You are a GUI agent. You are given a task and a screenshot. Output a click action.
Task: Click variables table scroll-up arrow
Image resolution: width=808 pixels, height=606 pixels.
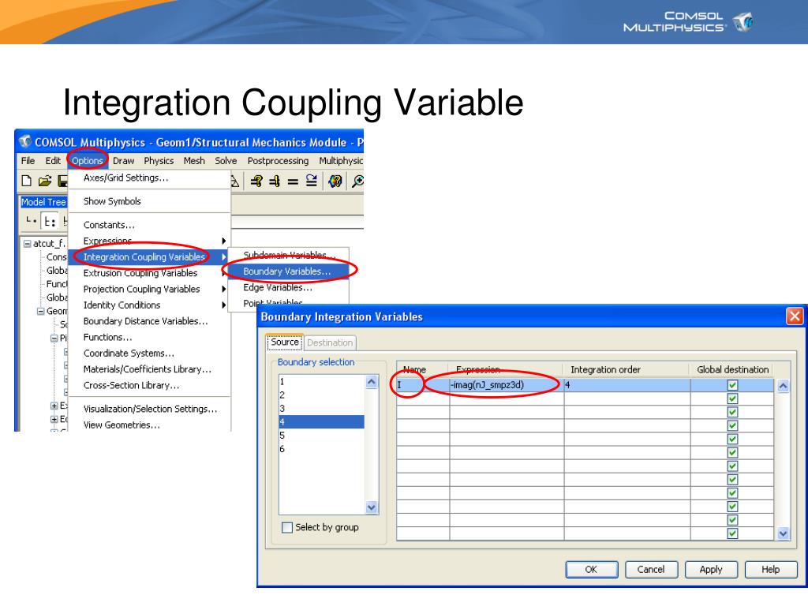[x=783, y=385]
